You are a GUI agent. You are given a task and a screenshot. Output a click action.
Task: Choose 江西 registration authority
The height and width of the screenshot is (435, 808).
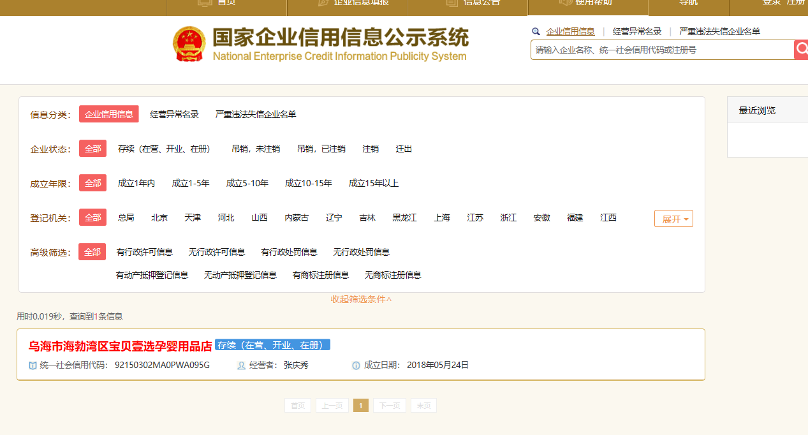pyautogui.click(x=608, y=217)
